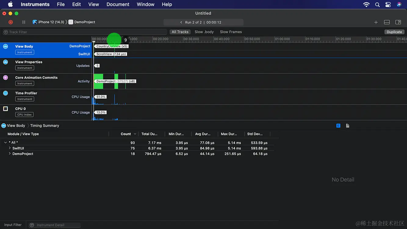Click the extended detail E icon
The width and height of the screenshot is (407, 229).
pos(338,125)
